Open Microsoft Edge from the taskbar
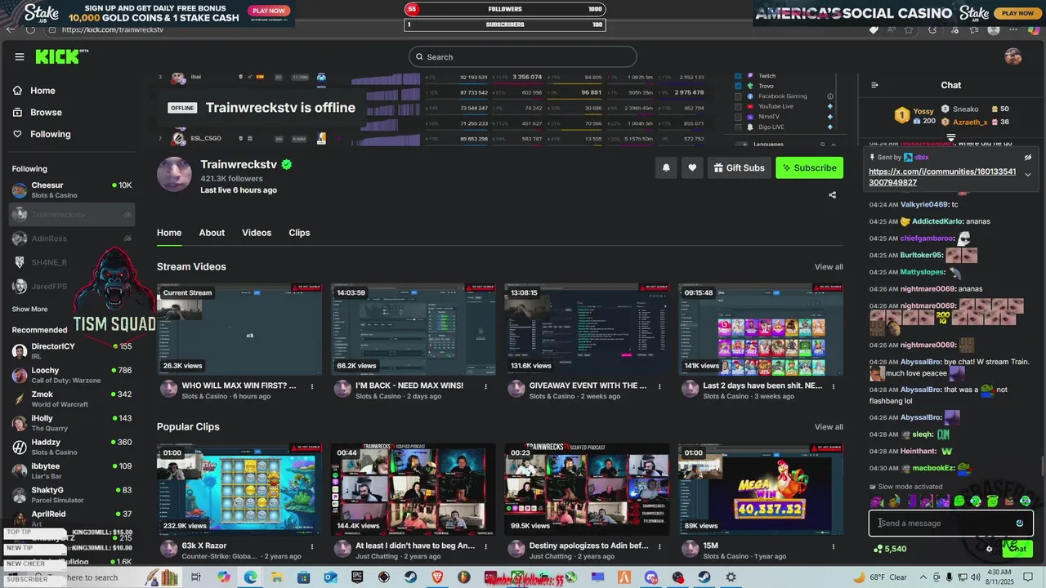 pyautogui.click(x=250, y=577)
